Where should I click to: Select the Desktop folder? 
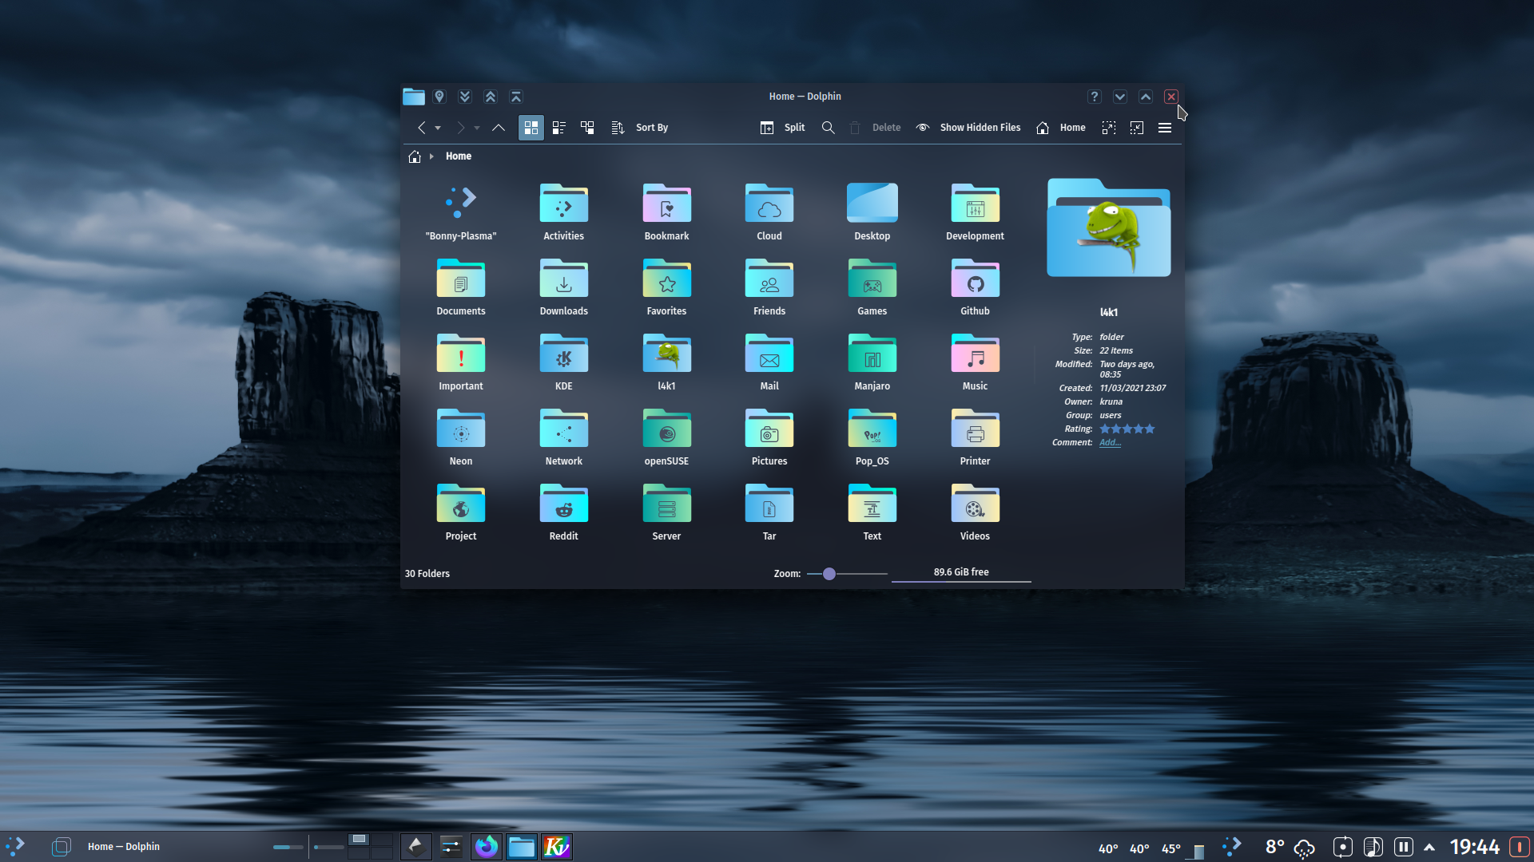tap(872, 212)
